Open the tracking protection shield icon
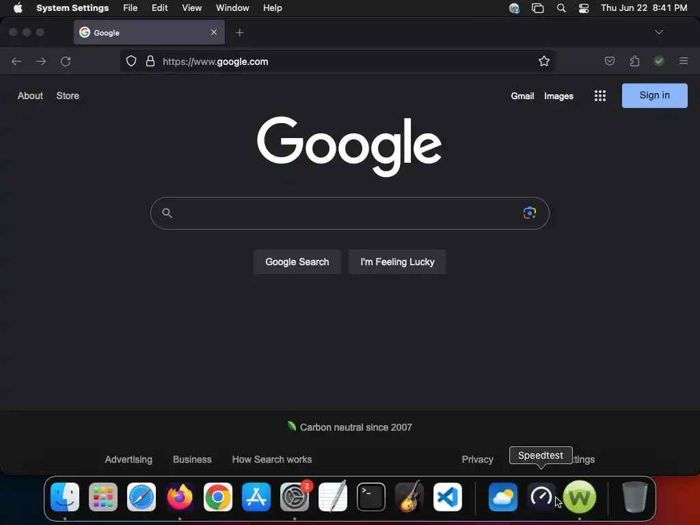 (x=131, y=61)
